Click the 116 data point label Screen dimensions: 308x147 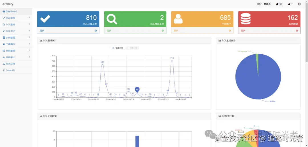[x=128, y=89]
